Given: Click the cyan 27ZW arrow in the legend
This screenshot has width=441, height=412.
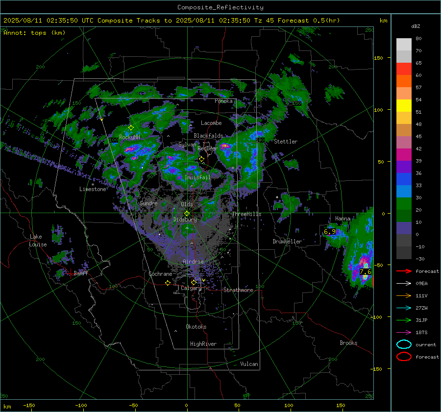Looking at the screenshot, I should pos(404,308).
